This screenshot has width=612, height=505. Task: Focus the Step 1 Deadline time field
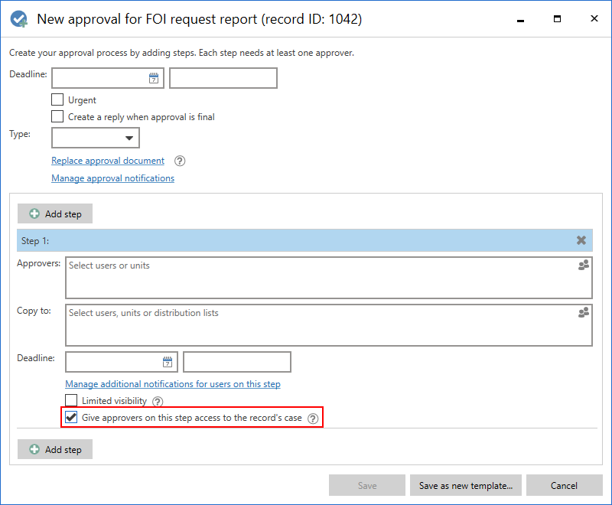[237, 362]
